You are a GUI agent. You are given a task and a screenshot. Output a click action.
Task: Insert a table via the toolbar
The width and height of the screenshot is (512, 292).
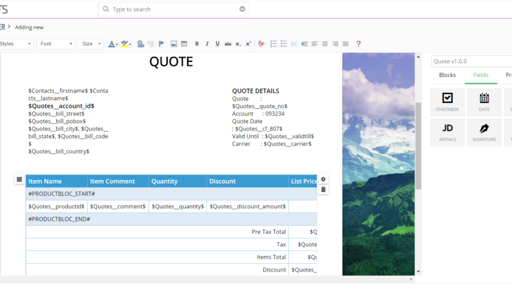coord(184,44)
